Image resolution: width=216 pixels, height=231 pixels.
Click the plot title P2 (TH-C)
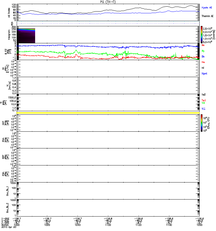point(108,2)
